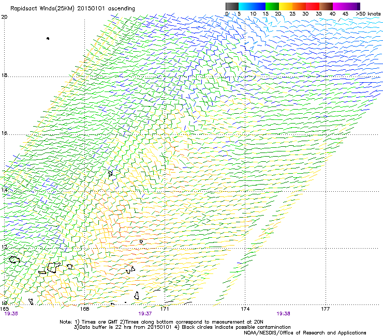Screen dimensions: 383x336
Task: Click the legend scale value '30'
Action: coord(305,14)
